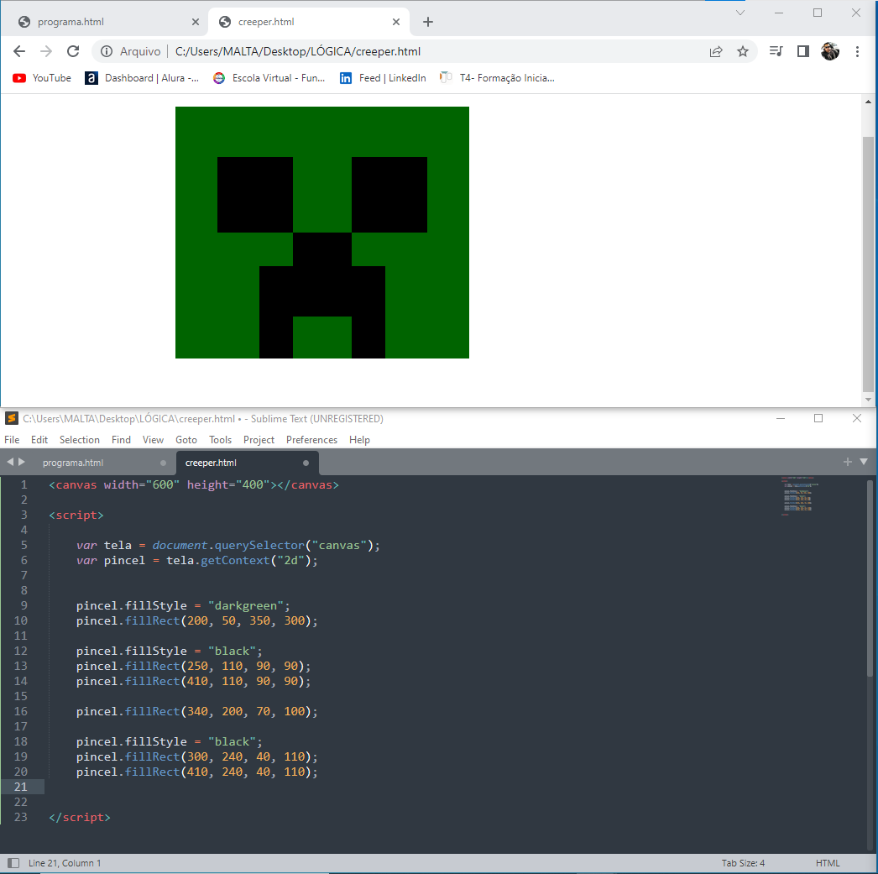Click the browser page vertical scrollbar
The width and height of the screenshot is (878, 874).
tap(868, 263)
